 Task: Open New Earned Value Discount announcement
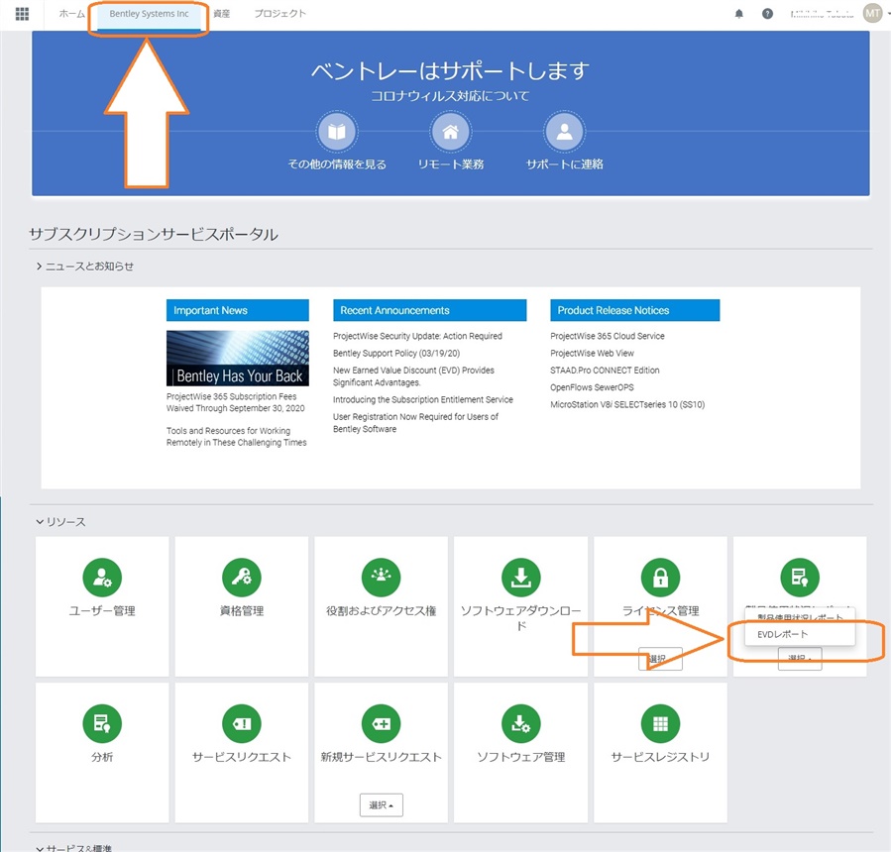click(x=413, y=376)
